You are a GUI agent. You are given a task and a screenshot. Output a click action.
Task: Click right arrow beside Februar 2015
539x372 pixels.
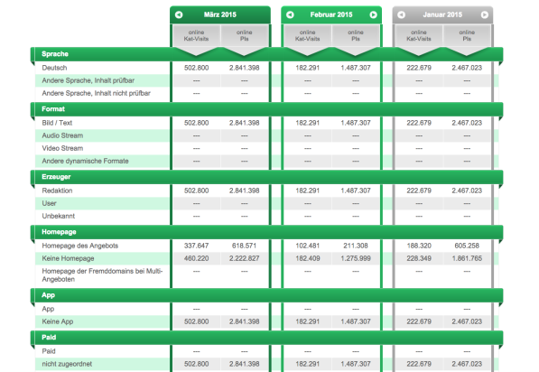pos(373,14)
